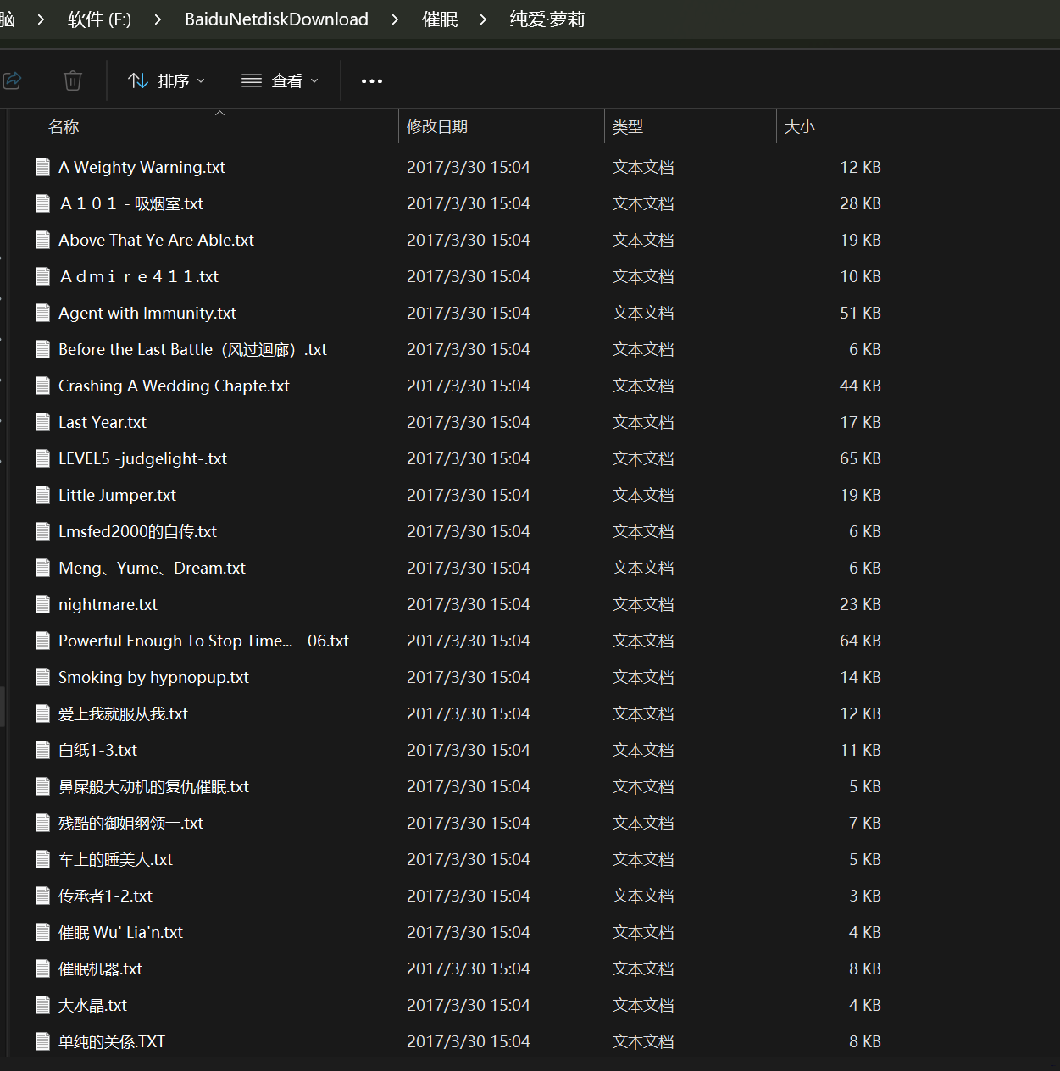Sort files by the 大小 column header
The width and height of the screenshot is (1060, 1071).
tap(799, 127)
